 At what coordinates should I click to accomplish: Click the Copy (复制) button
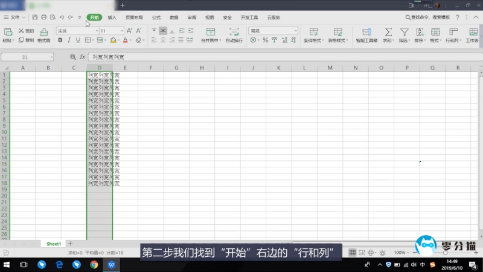(26, 40)
